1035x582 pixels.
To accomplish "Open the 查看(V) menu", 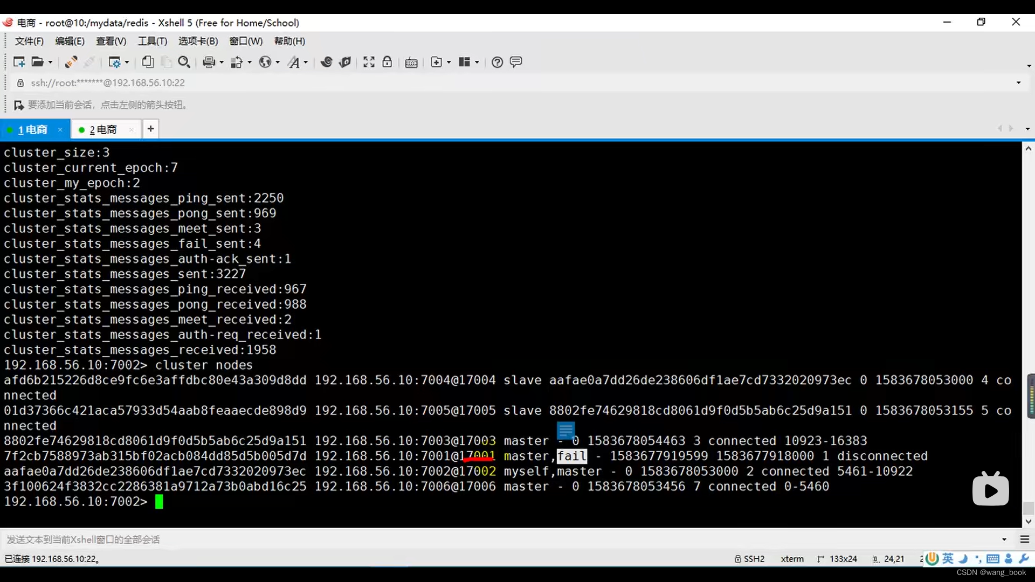I will 111,41.
